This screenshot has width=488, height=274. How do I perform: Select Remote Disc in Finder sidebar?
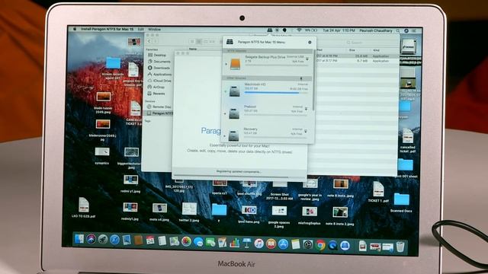point(159,107)
